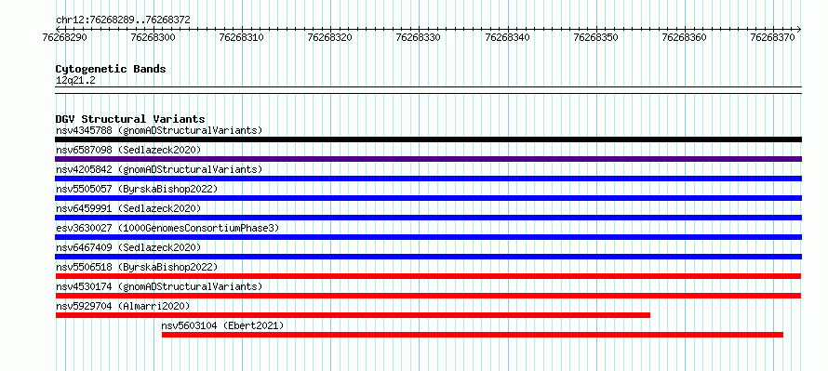The height and width of the screenshot is (371, 828).
Task: Click the chr12:76268289..76268372 region label
Action: pyautogui.click(x=123, y=20)
